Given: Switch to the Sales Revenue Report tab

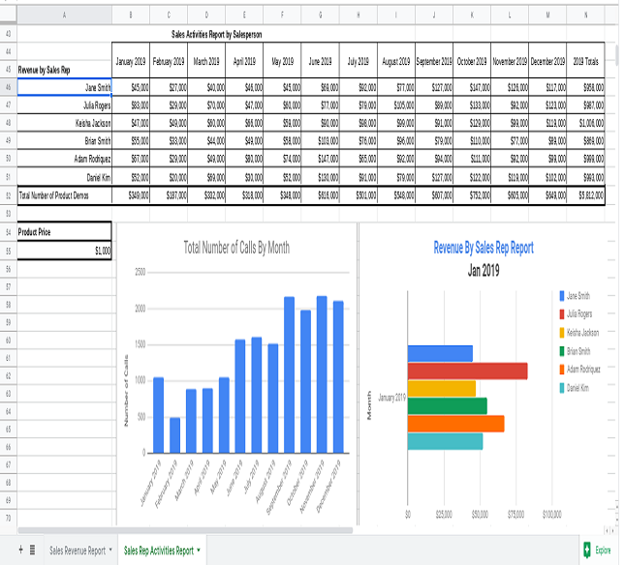Looking at the screenshot, I should 78,550.
